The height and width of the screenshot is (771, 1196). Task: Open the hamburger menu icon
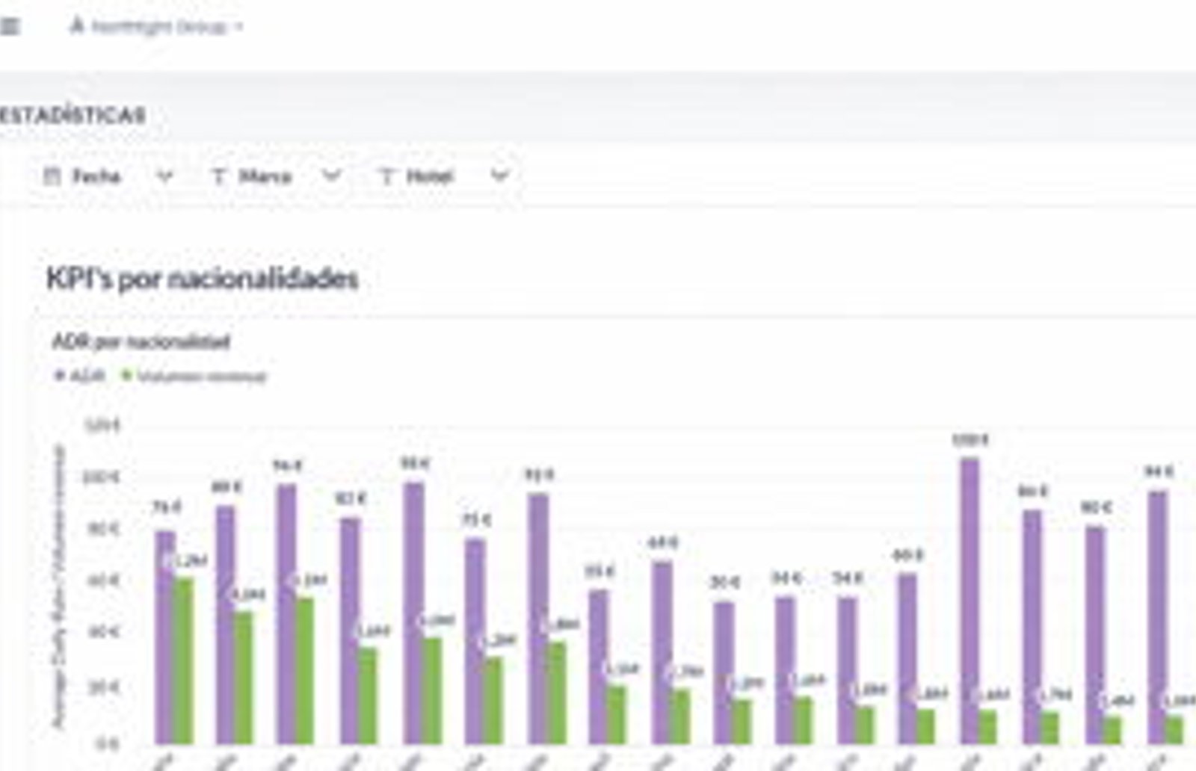pos(10,27)
